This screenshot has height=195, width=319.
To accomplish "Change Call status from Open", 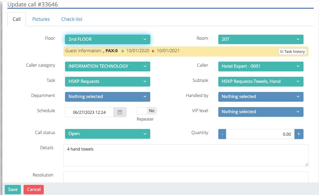I will (x=107, y=134).
